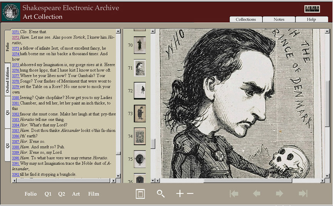Open line 3377 link in the text
This screenshot has height=206, width=333.
pyautogui.click(x=15, y=76)
